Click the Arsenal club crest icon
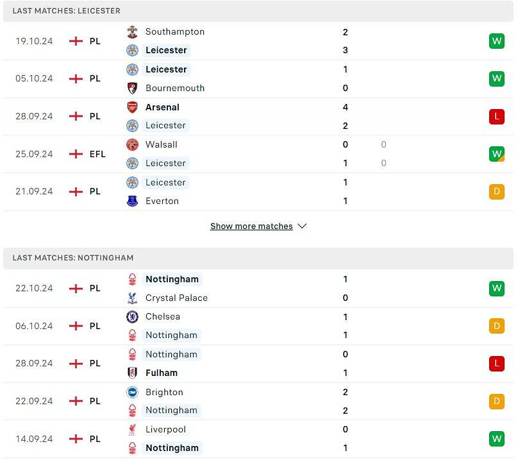This screenshot has height=460, width=518. pos(132,107)
